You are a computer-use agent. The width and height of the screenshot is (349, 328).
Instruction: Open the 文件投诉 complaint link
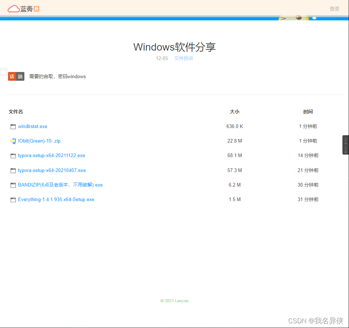click(x=184, y=58)
